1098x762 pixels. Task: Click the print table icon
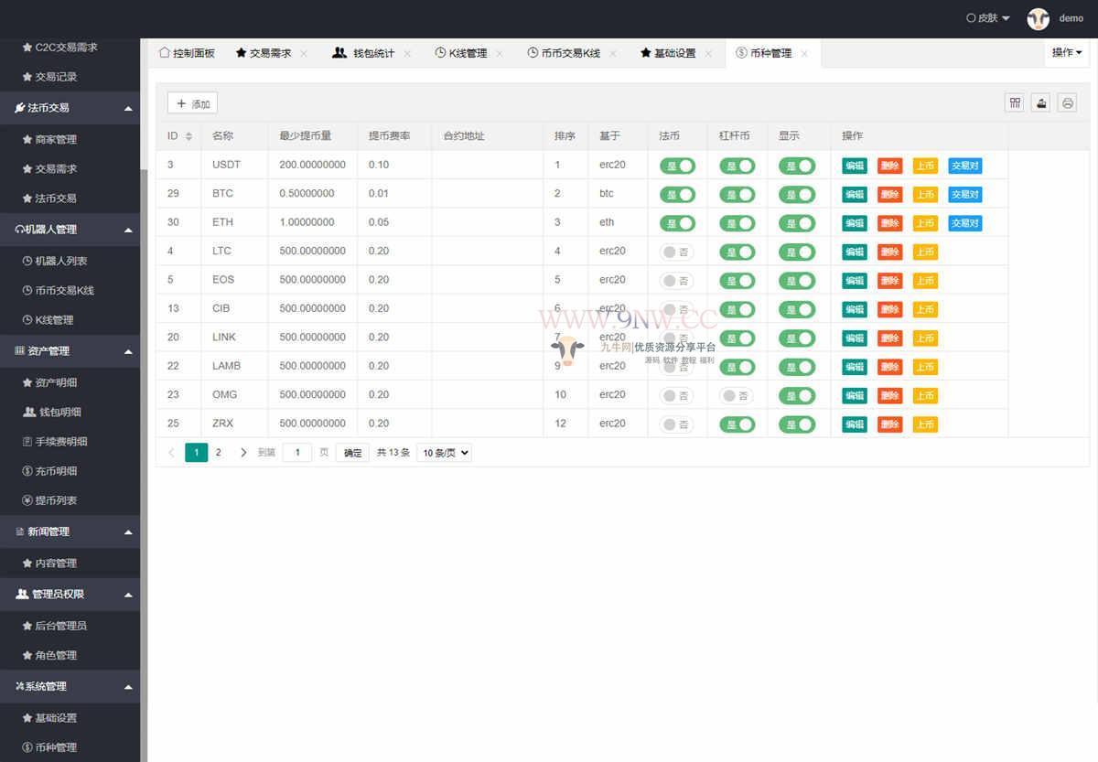(1067, 103)
